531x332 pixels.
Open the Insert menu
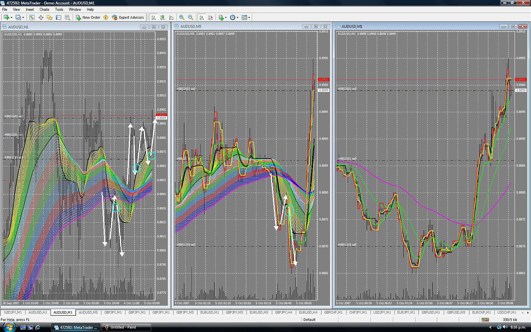30,10
